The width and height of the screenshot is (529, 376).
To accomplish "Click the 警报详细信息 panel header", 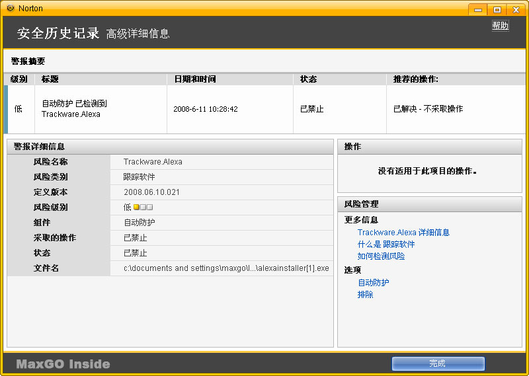I will [x=170, y=147].
